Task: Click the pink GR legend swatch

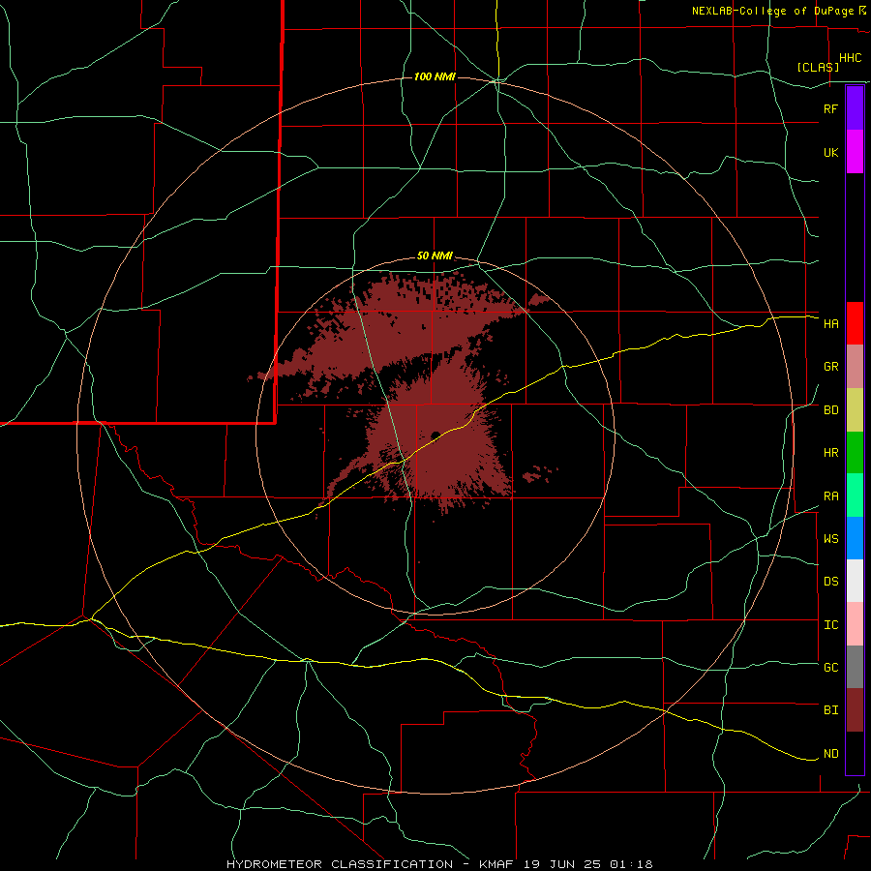Action: [x=855, y=367]
